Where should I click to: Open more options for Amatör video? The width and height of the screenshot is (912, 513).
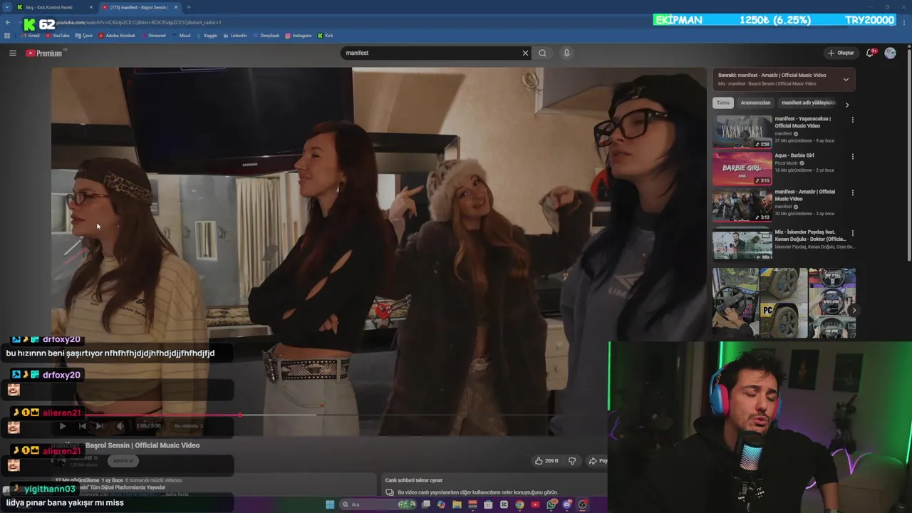[852, 192]
